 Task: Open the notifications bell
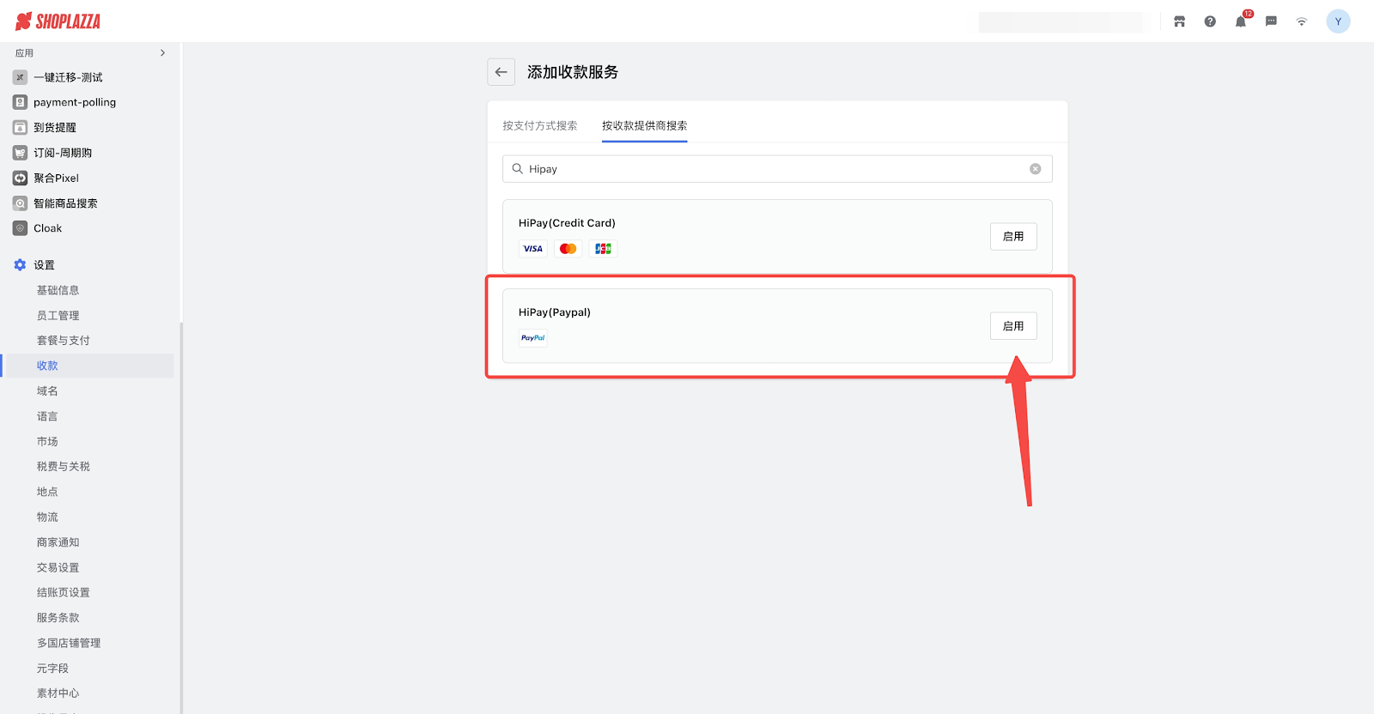1241,21
